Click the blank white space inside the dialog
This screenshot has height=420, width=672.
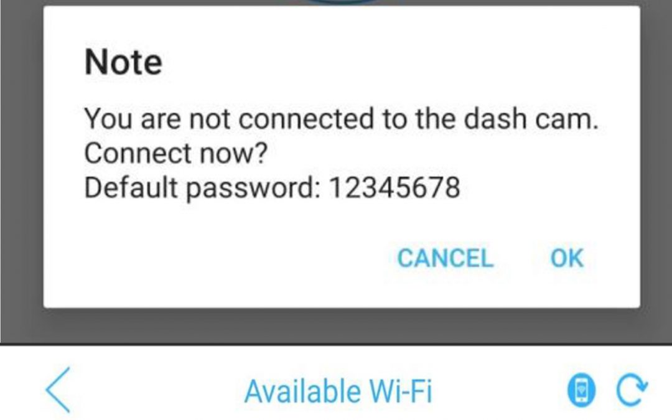click(x=214, y=257)
